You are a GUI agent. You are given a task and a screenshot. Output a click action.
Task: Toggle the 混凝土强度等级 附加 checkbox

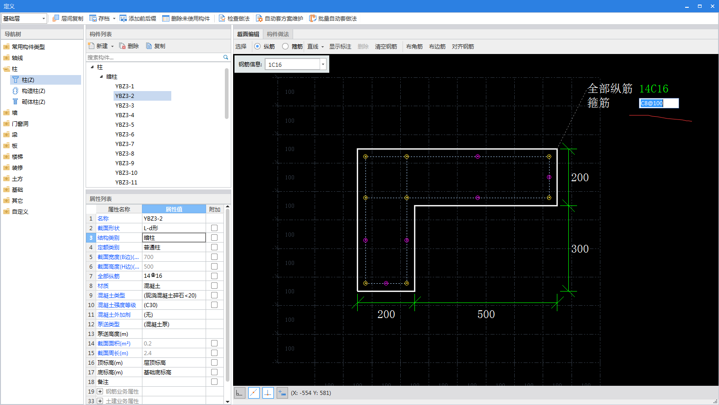214,305
